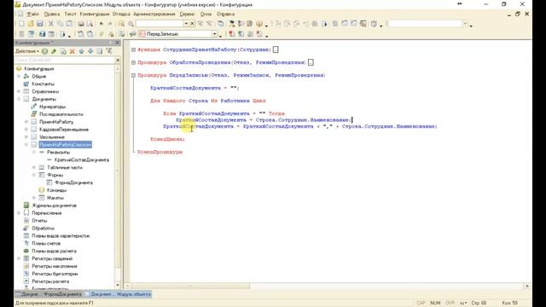Select the Регистры накопления tree item

[x=55, y=266]
